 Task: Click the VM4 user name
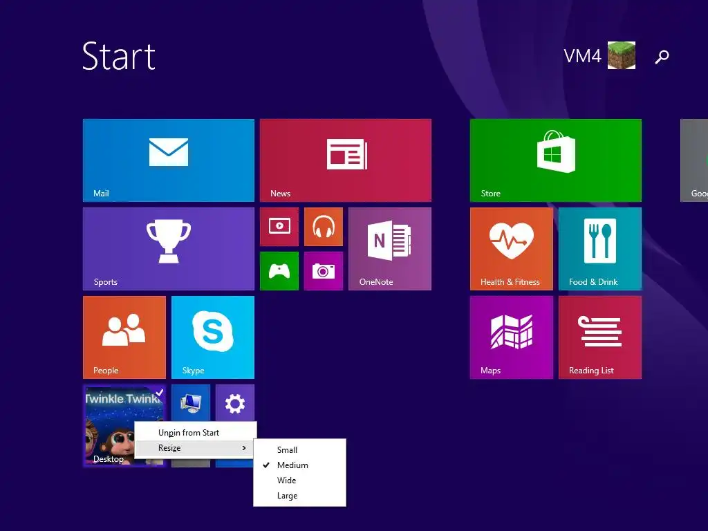[x=582, y=57]
